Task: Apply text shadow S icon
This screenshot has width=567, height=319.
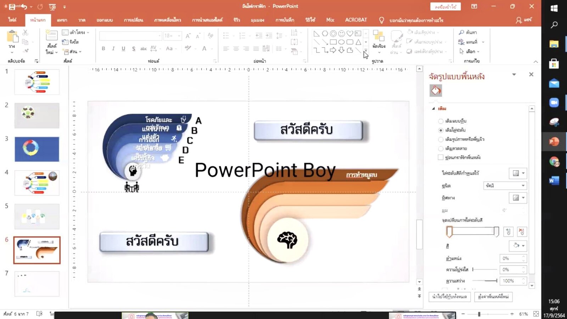Action: pos(134,49)
